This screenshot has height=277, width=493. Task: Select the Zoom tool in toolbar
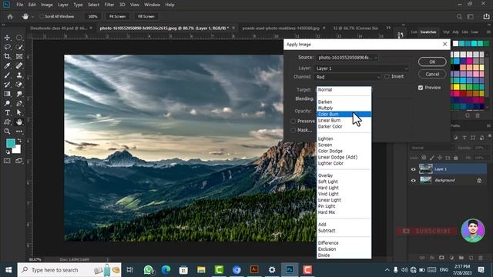point(7,132)
